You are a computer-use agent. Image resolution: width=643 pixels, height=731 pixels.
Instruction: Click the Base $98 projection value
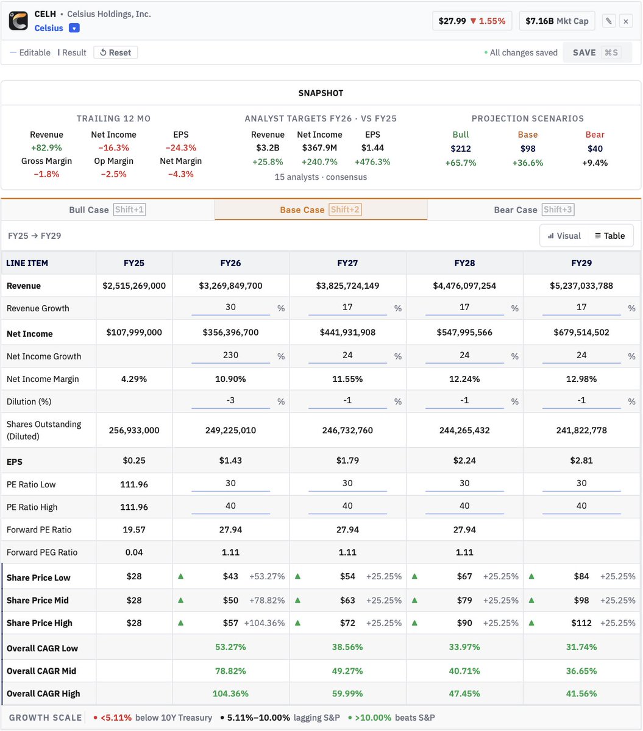(528, 149)
